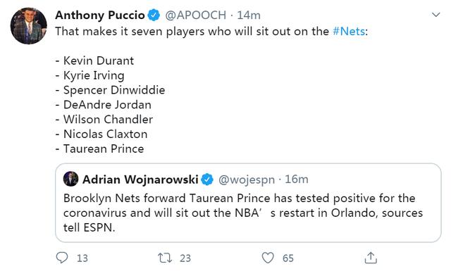Image resolution: width=451 pixels, height=276 pixels.
Task: View the 65 likes count
Action: (x=288, y=258)
